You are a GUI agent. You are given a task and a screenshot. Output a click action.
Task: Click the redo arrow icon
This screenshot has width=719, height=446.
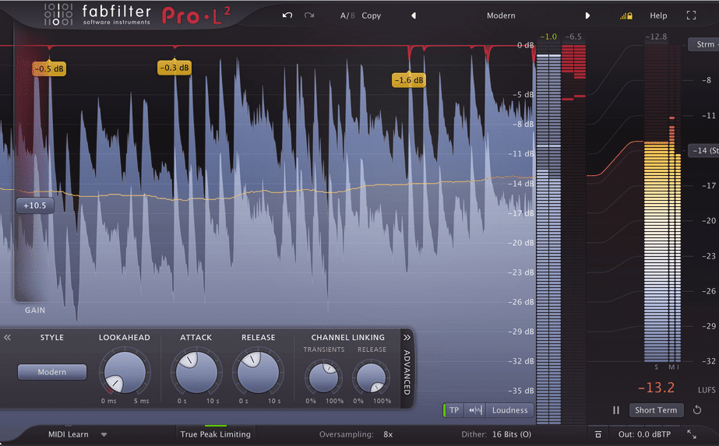(309, 16)
